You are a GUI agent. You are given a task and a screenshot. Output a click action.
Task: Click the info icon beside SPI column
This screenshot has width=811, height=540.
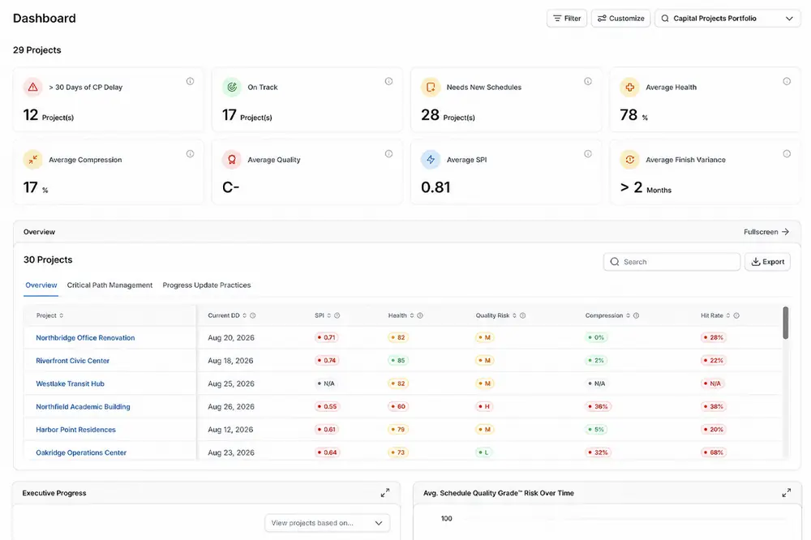(337, 315)
